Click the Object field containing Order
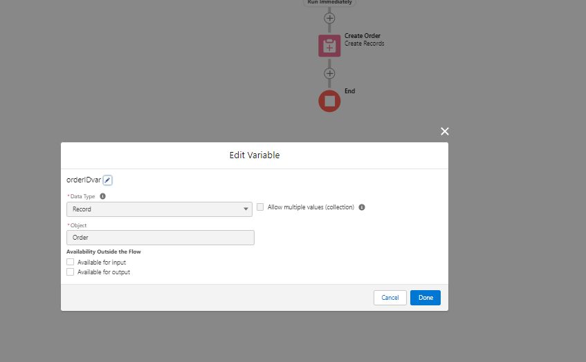 (161, 238)
